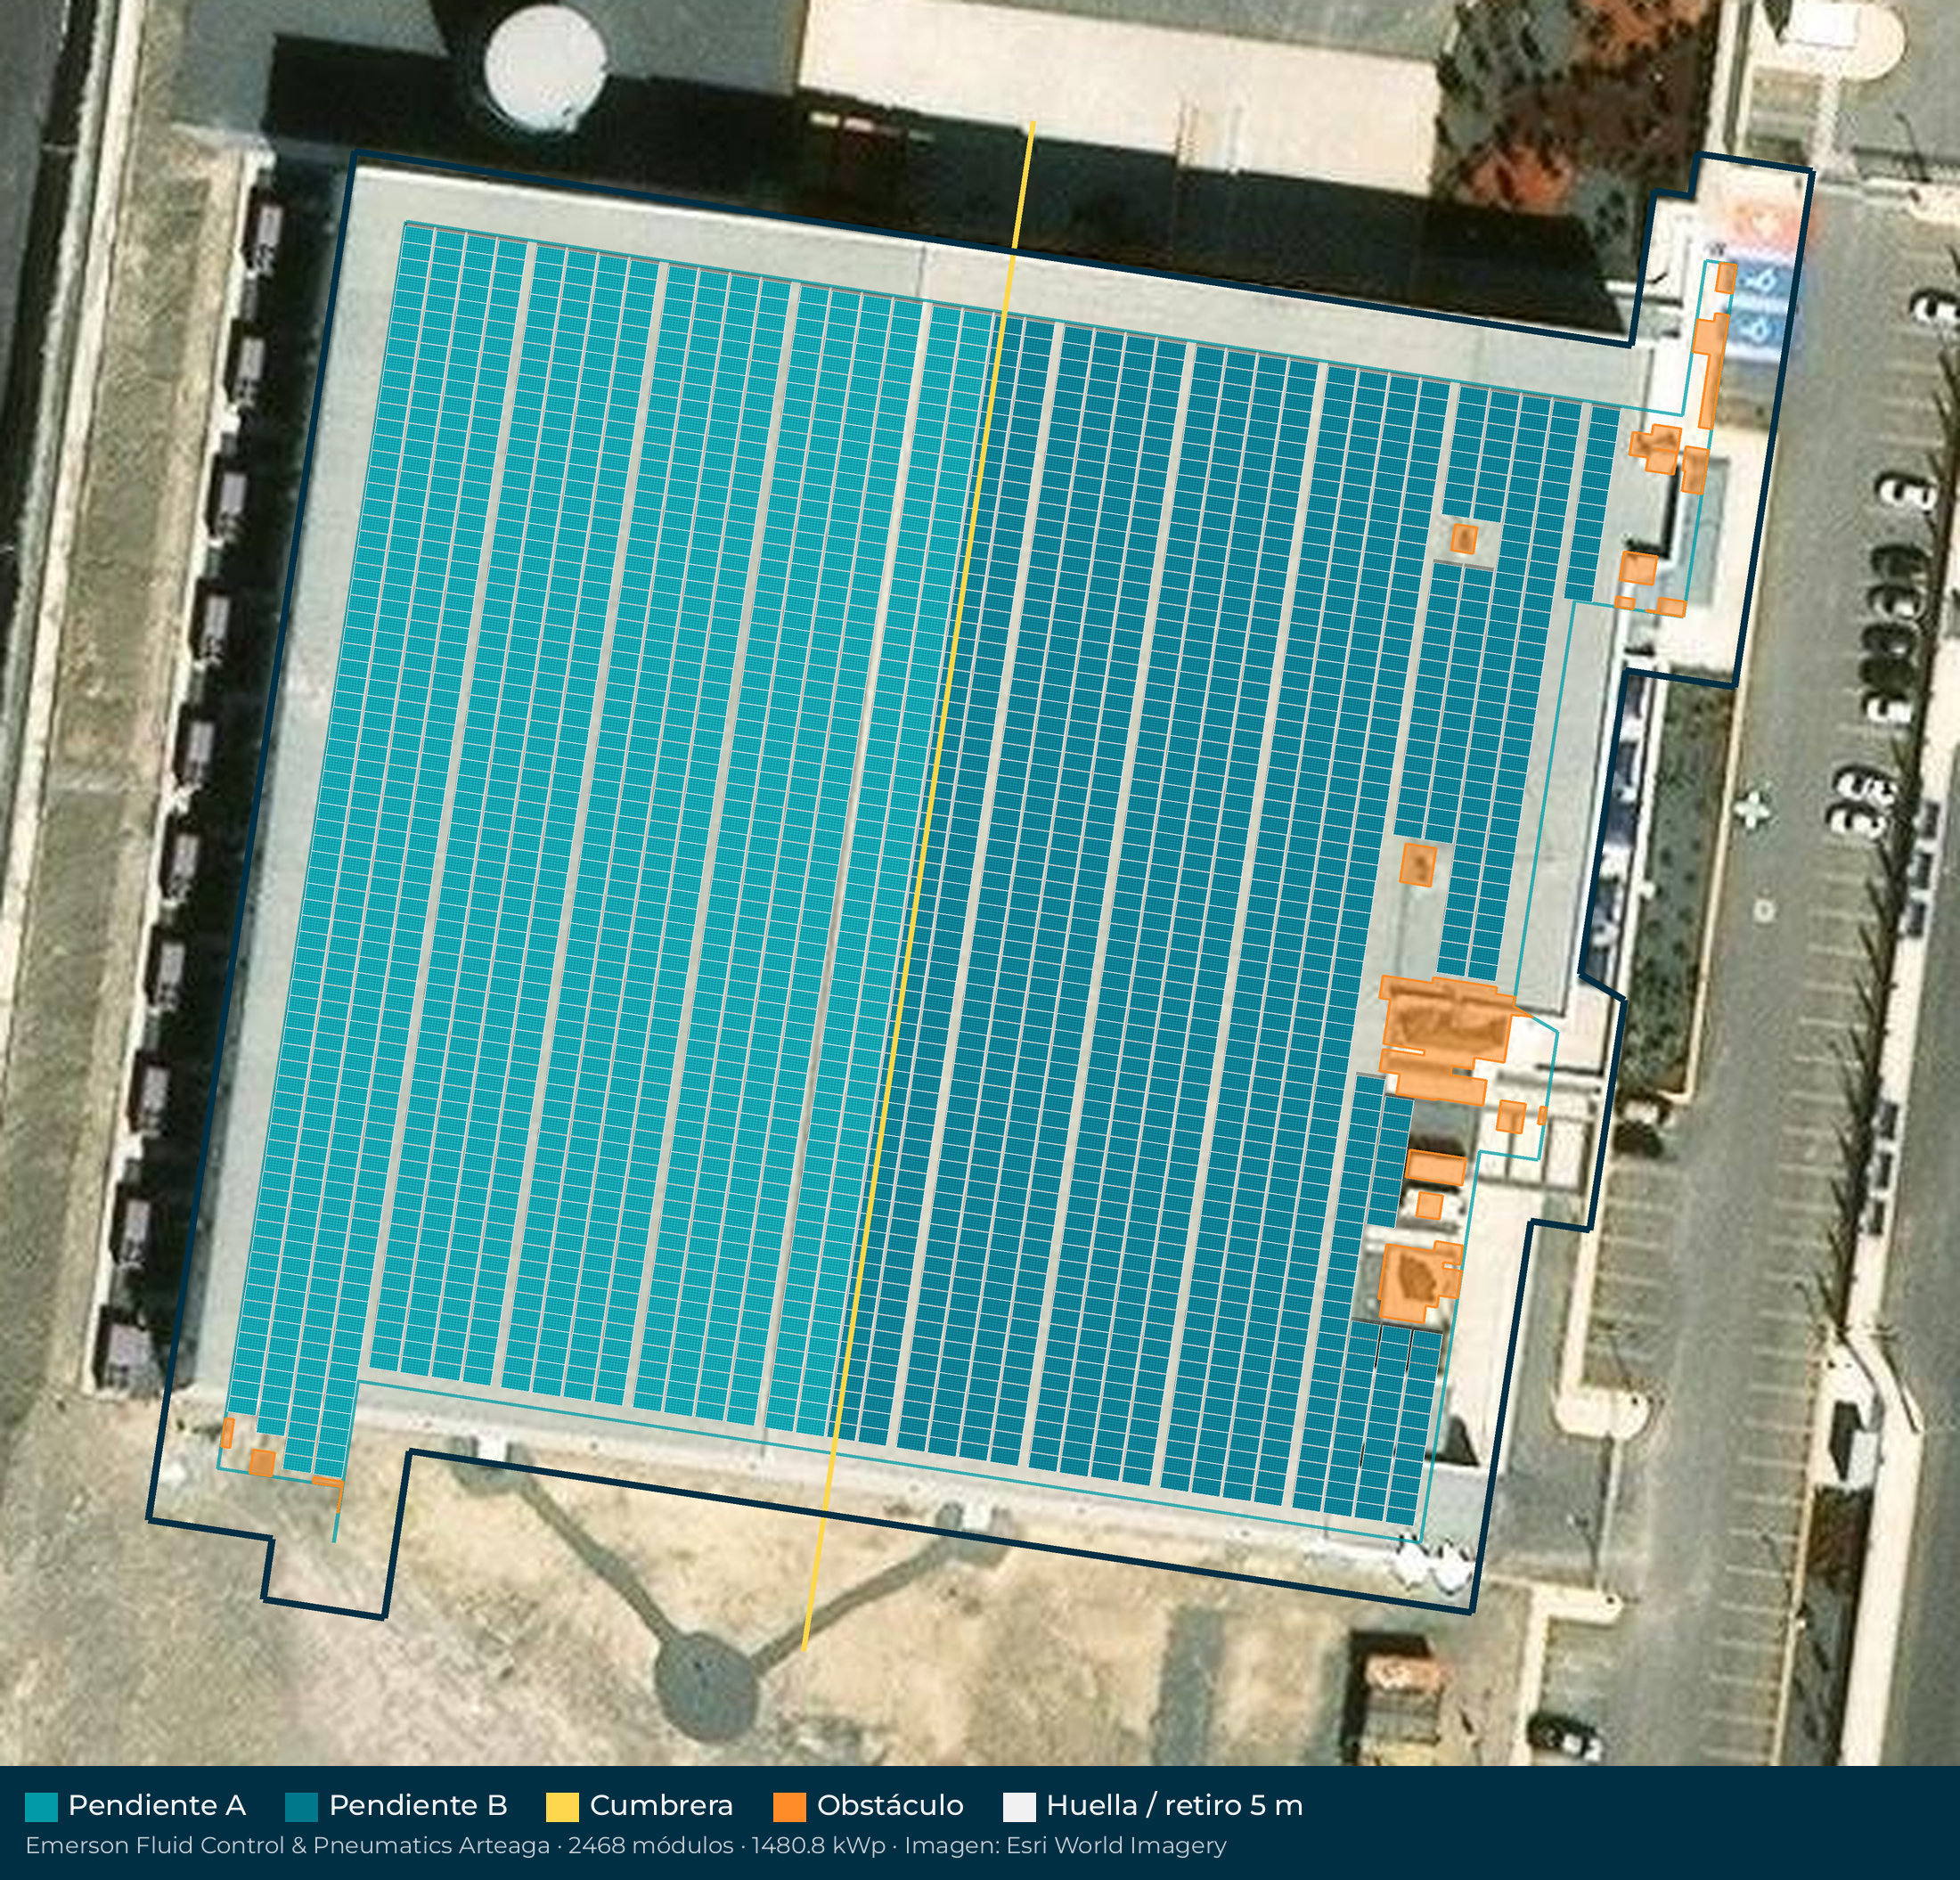Click 'Imagen: Esri World Imagery' credit

click(1065, 1846)
